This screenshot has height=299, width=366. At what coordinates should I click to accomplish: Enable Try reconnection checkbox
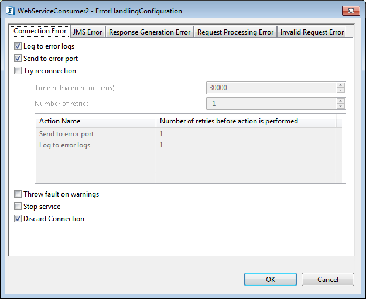[18, 70]
